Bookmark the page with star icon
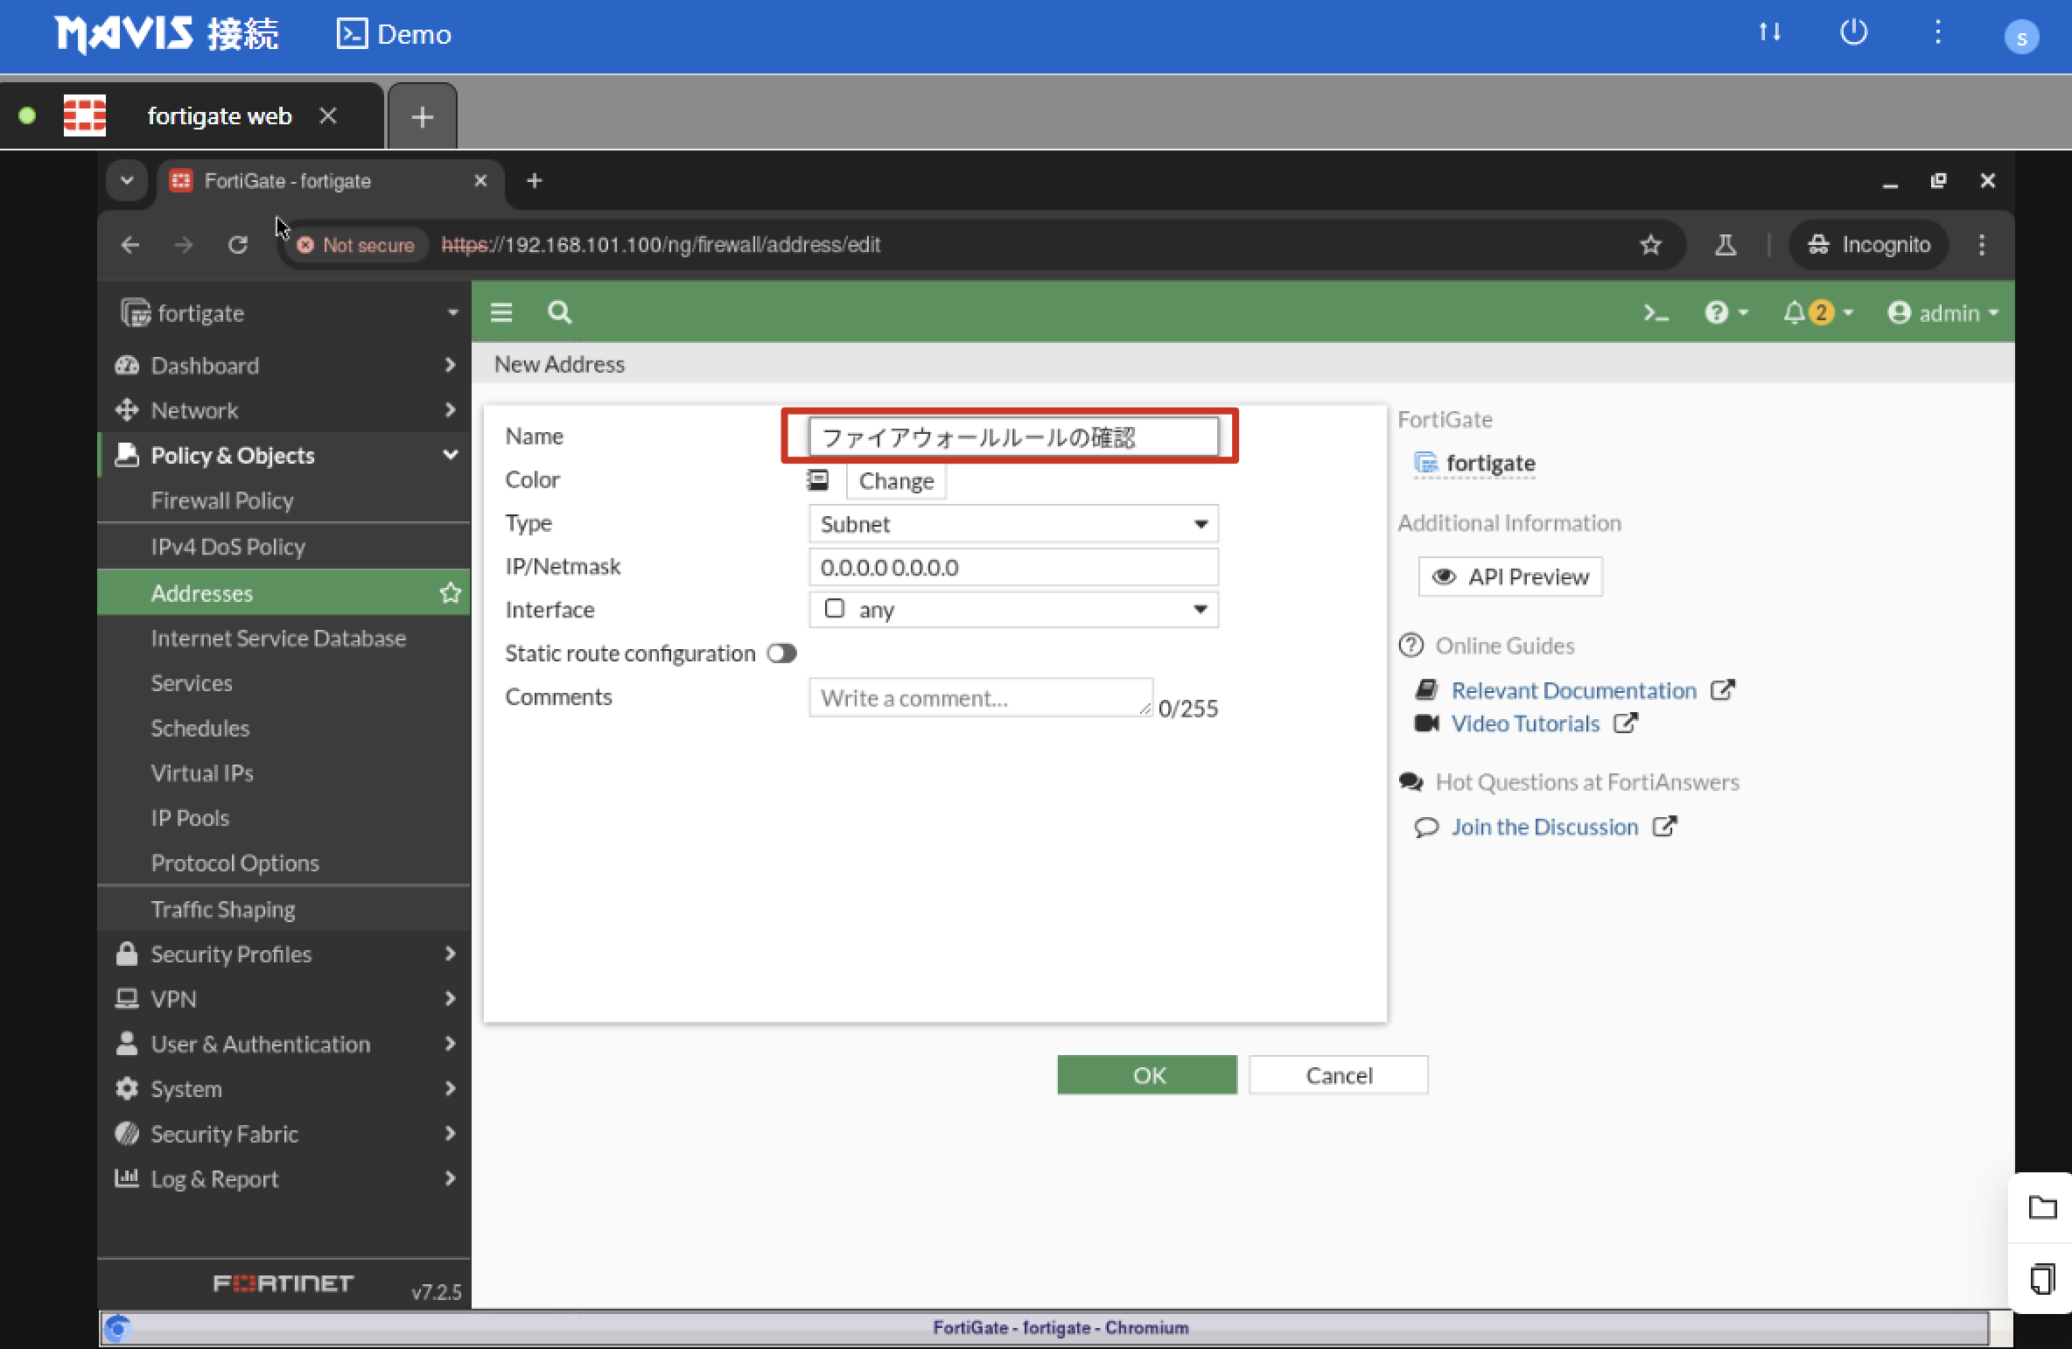This screenshot has width=2072, height=1349. [1650, 245]
